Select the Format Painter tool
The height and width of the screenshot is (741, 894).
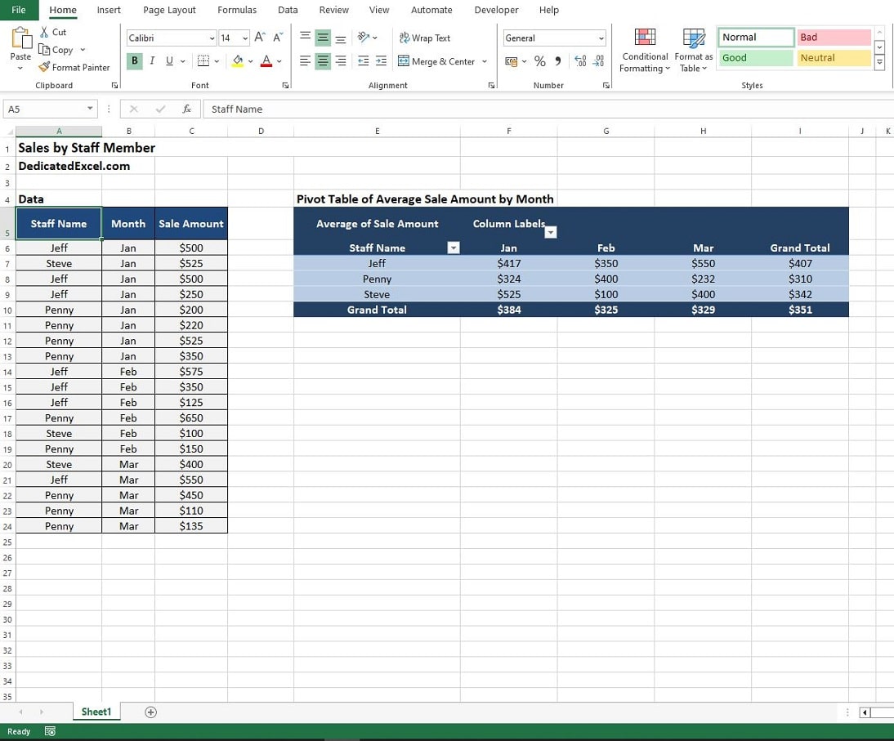pos(74,67)
